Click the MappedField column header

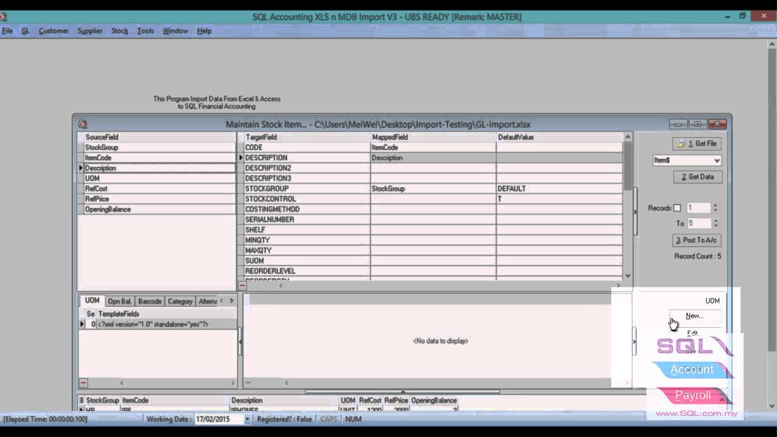point(433,137)
